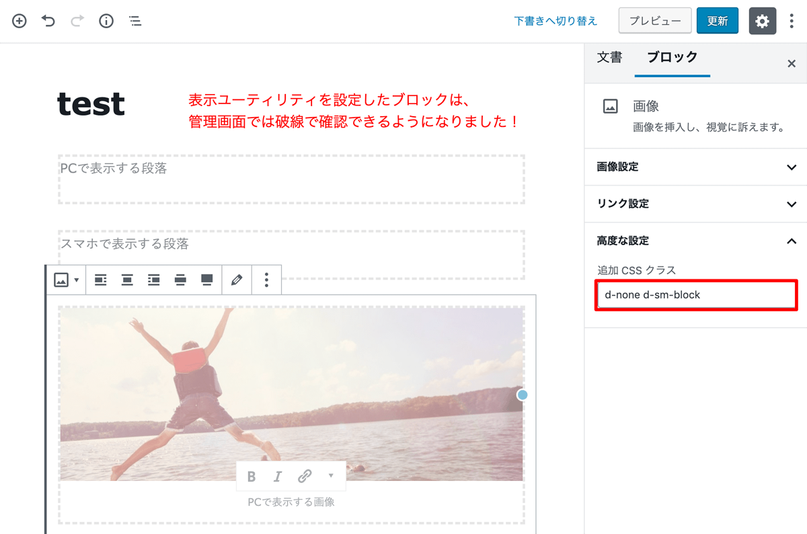This screenshot has width=807, height=534.
Task: Select the jumping person image
Action: pyautogui.click(x=291, y=394)
